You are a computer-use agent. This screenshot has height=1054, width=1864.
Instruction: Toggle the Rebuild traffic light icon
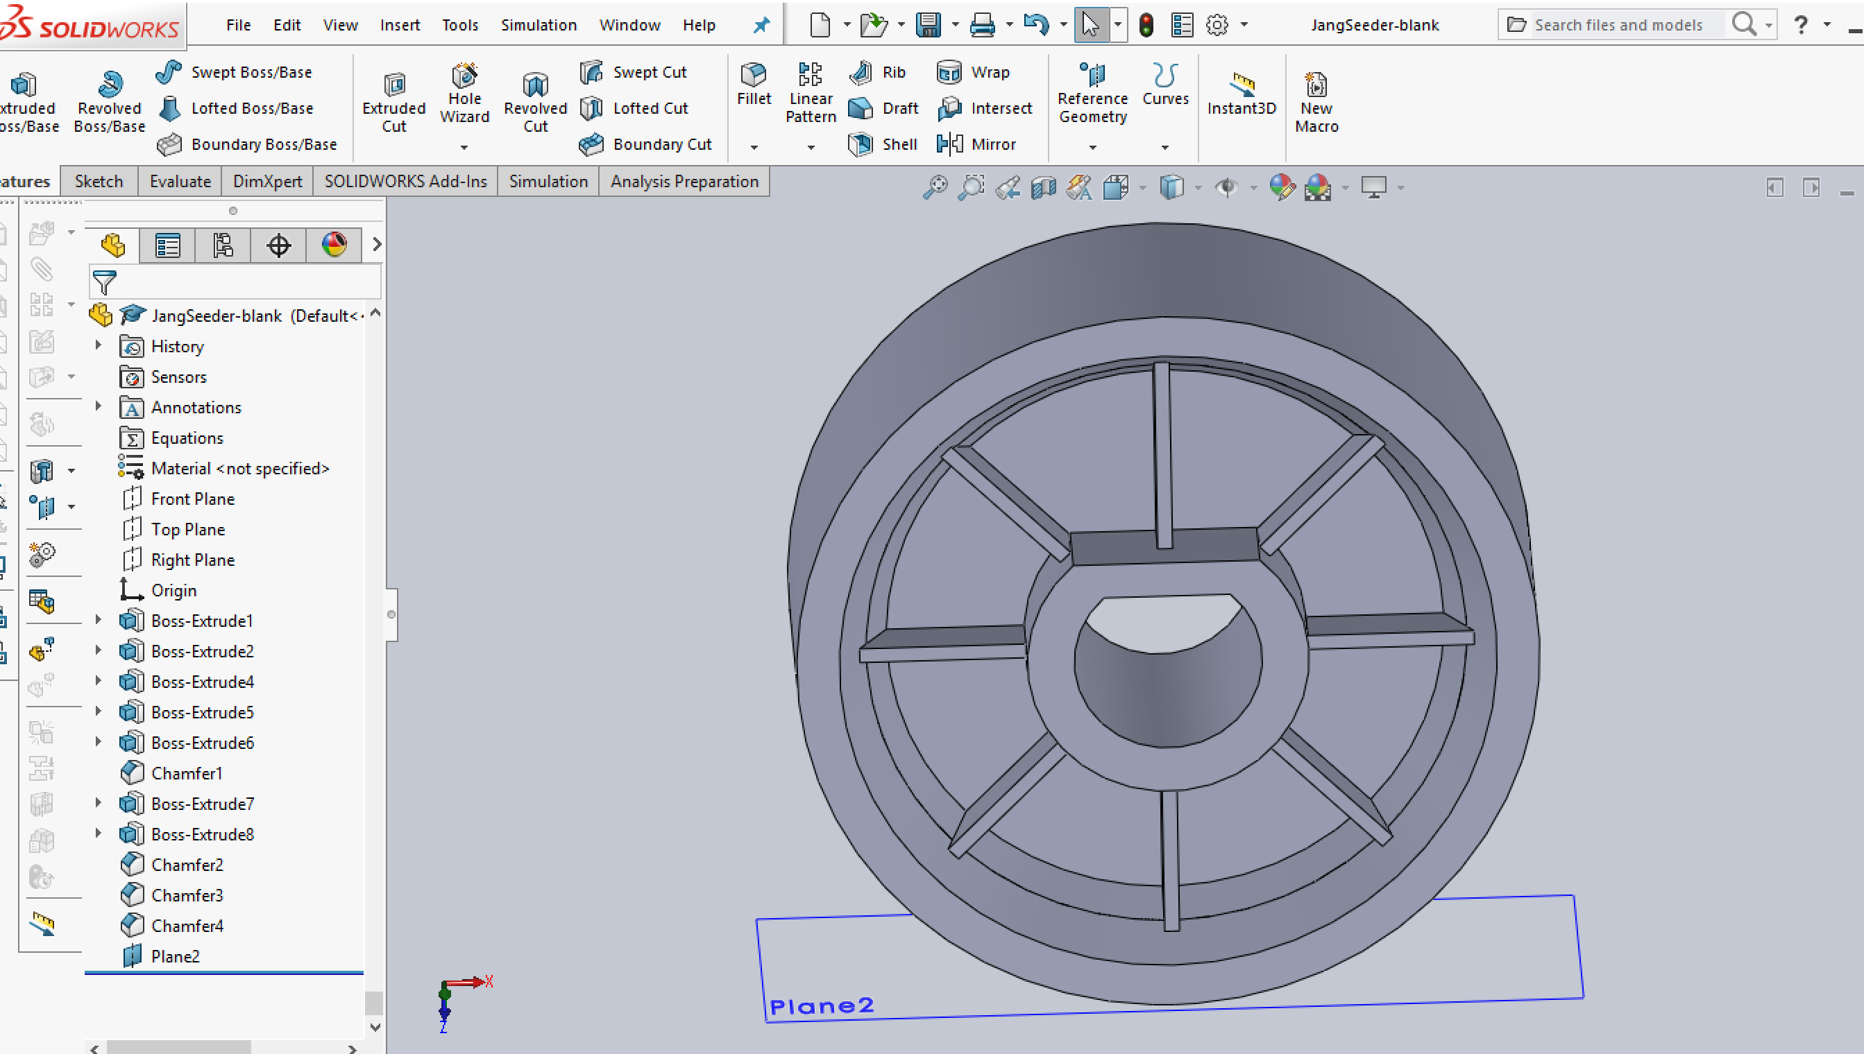(1146, 26)
